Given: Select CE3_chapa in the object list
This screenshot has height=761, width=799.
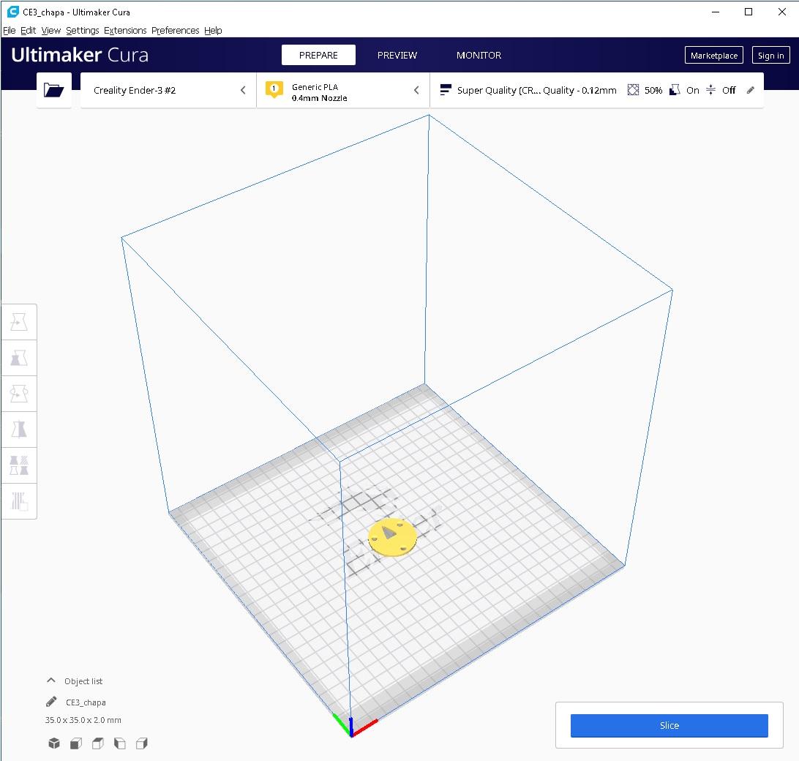Looking at the screenshot, I should pos(86,702).
